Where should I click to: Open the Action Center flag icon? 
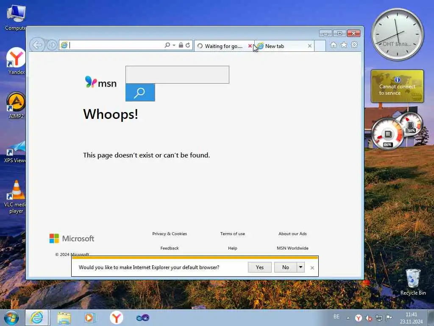click(389, 318)
